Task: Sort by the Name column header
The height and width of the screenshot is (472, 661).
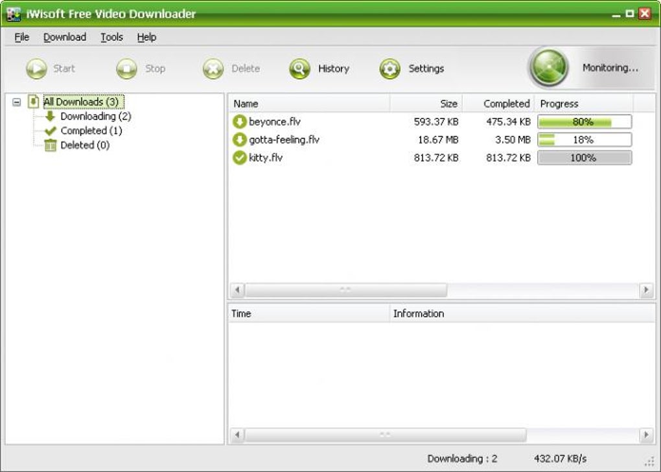Action: (309, 104)
